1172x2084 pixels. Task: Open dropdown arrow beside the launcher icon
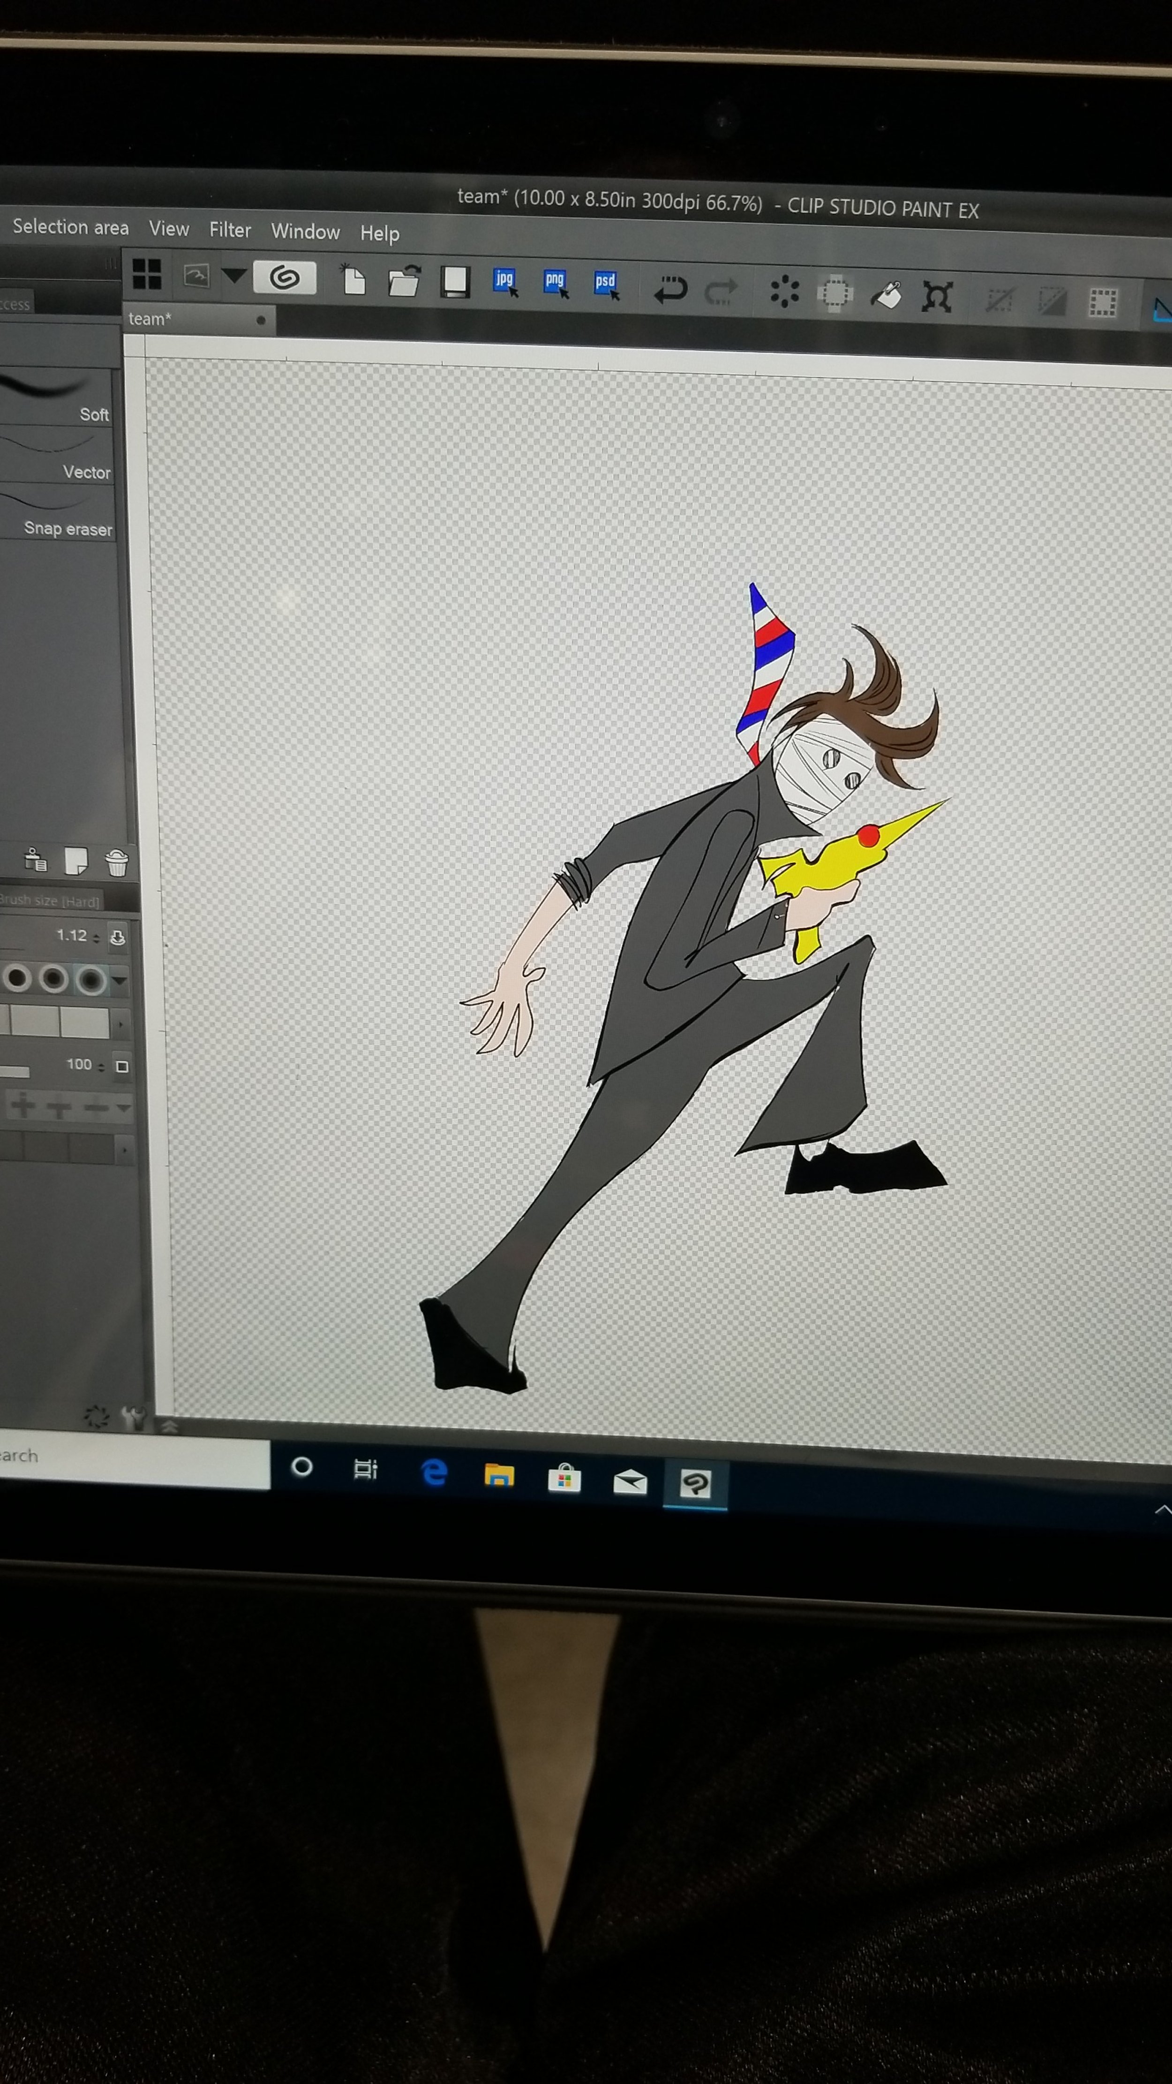point(234,276)
